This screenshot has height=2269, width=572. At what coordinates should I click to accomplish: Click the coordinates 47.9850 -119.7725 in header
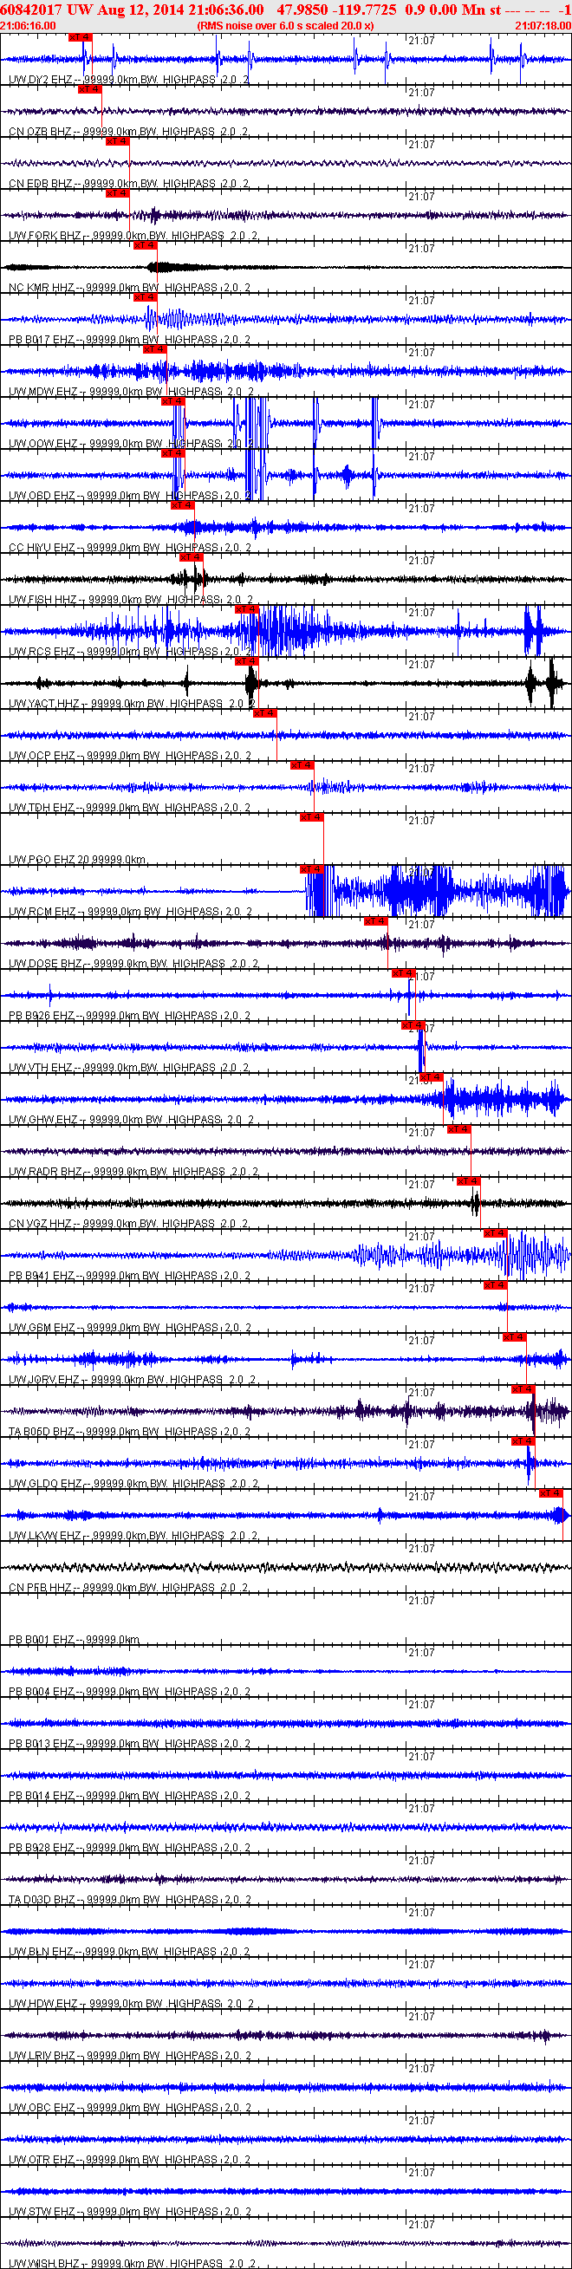tap(336, 9)
